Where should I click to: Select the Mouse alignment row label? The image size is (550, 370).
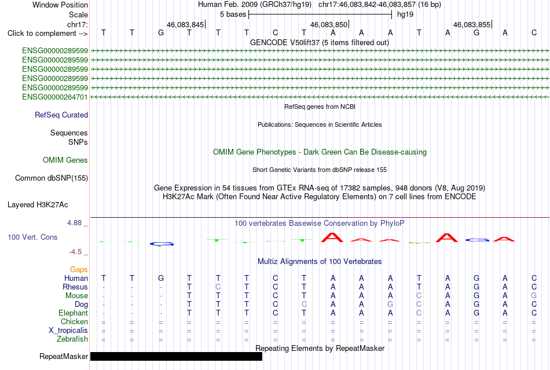tap(76, 296)
